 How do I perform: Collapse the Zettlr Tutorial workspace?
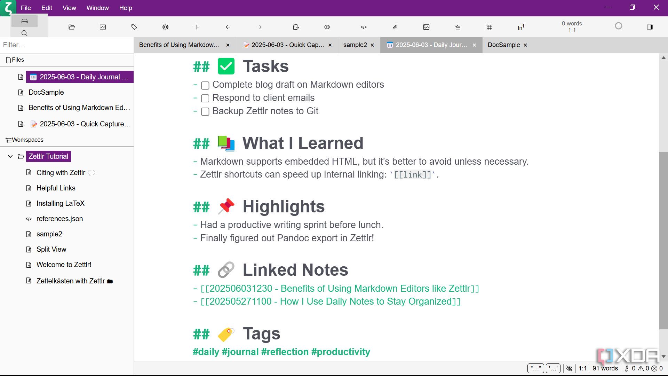point(10,156)
